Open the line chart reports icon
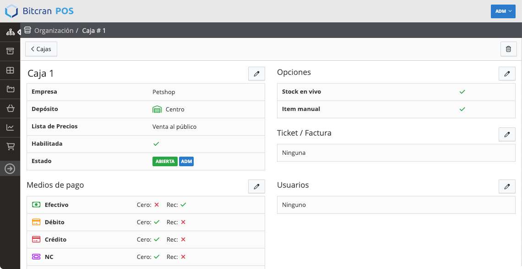This screenshot has width=522, height=269. (x=11, y=127)
